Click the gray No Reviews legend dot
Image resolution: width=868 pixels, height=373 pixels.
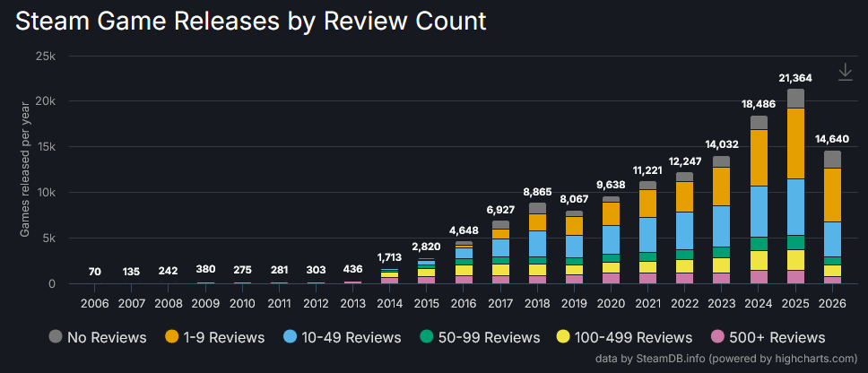point(56,336)
